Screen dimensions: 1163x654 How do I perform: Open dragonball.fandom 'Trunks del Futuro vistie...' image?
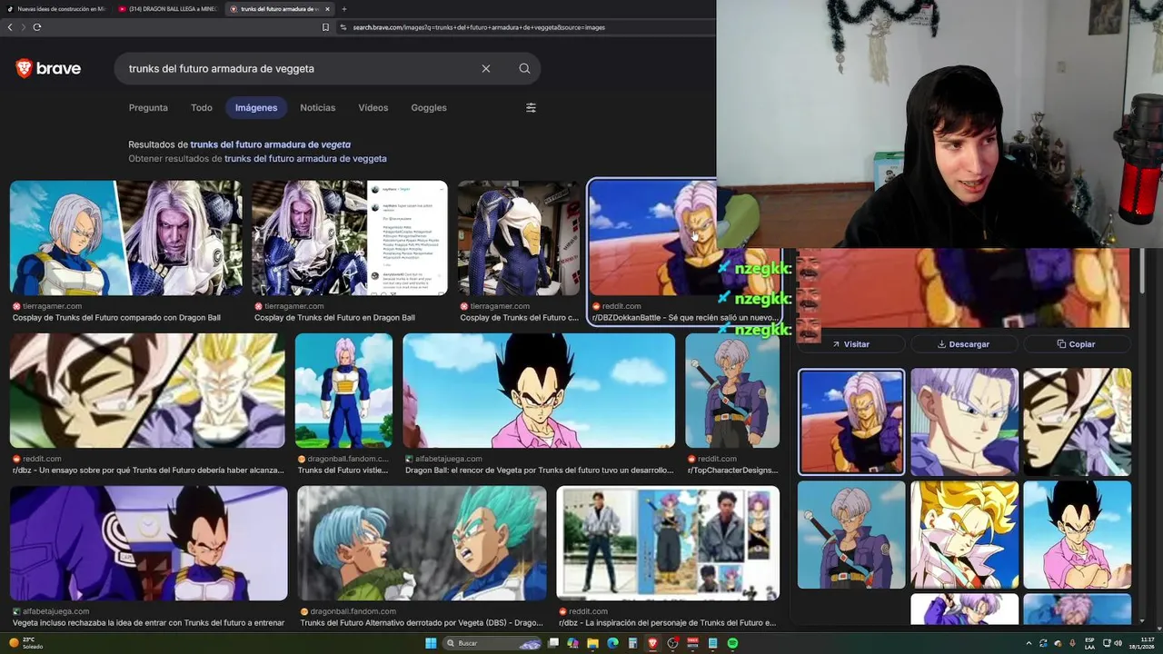[x=343, y=391]
